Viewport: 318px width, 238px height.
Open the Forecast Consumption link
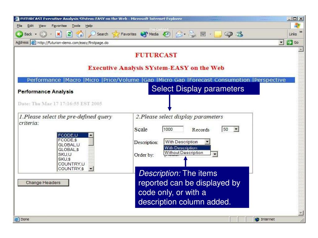pyautogui.click(x=220, y=80)
